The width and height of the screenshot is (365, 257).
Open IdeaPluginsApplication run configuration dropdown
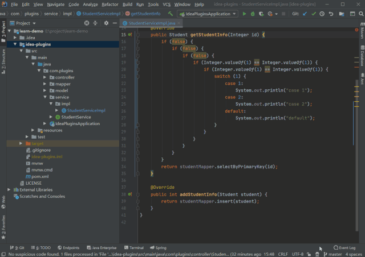[208, 13]
